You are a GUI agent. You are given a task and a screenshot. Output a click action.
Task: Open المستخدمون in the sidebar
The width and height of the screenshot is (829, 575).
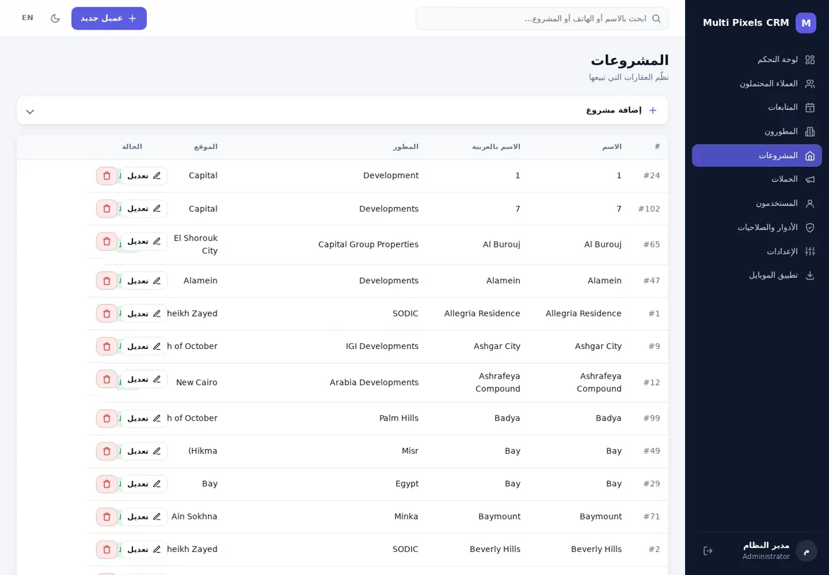(x=757, y=203)
